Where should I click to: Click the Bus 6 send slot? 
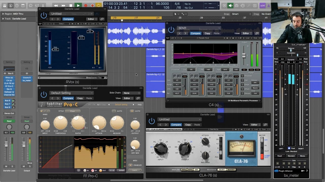tap(7, 101)
